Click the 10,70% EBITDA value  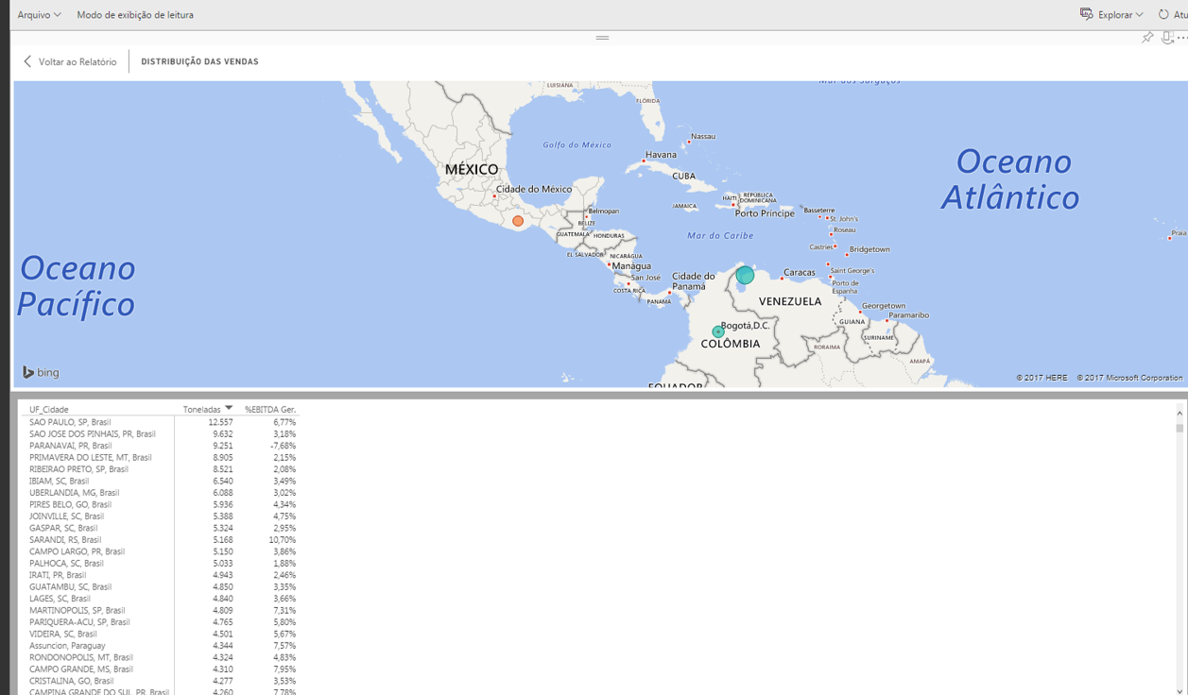(x=282, y=540)
